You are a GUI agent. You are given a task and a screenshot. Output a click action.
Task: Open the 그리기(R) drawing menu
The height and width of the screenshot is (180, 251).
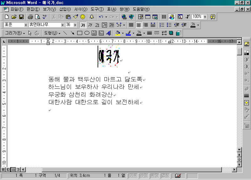(15, 33)
